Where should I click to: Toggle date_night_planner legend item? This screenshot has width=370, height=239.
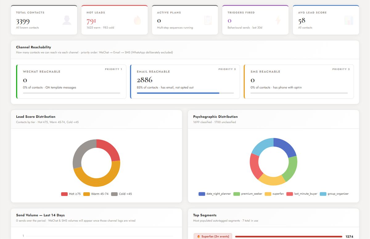click(x=215, y=194)
